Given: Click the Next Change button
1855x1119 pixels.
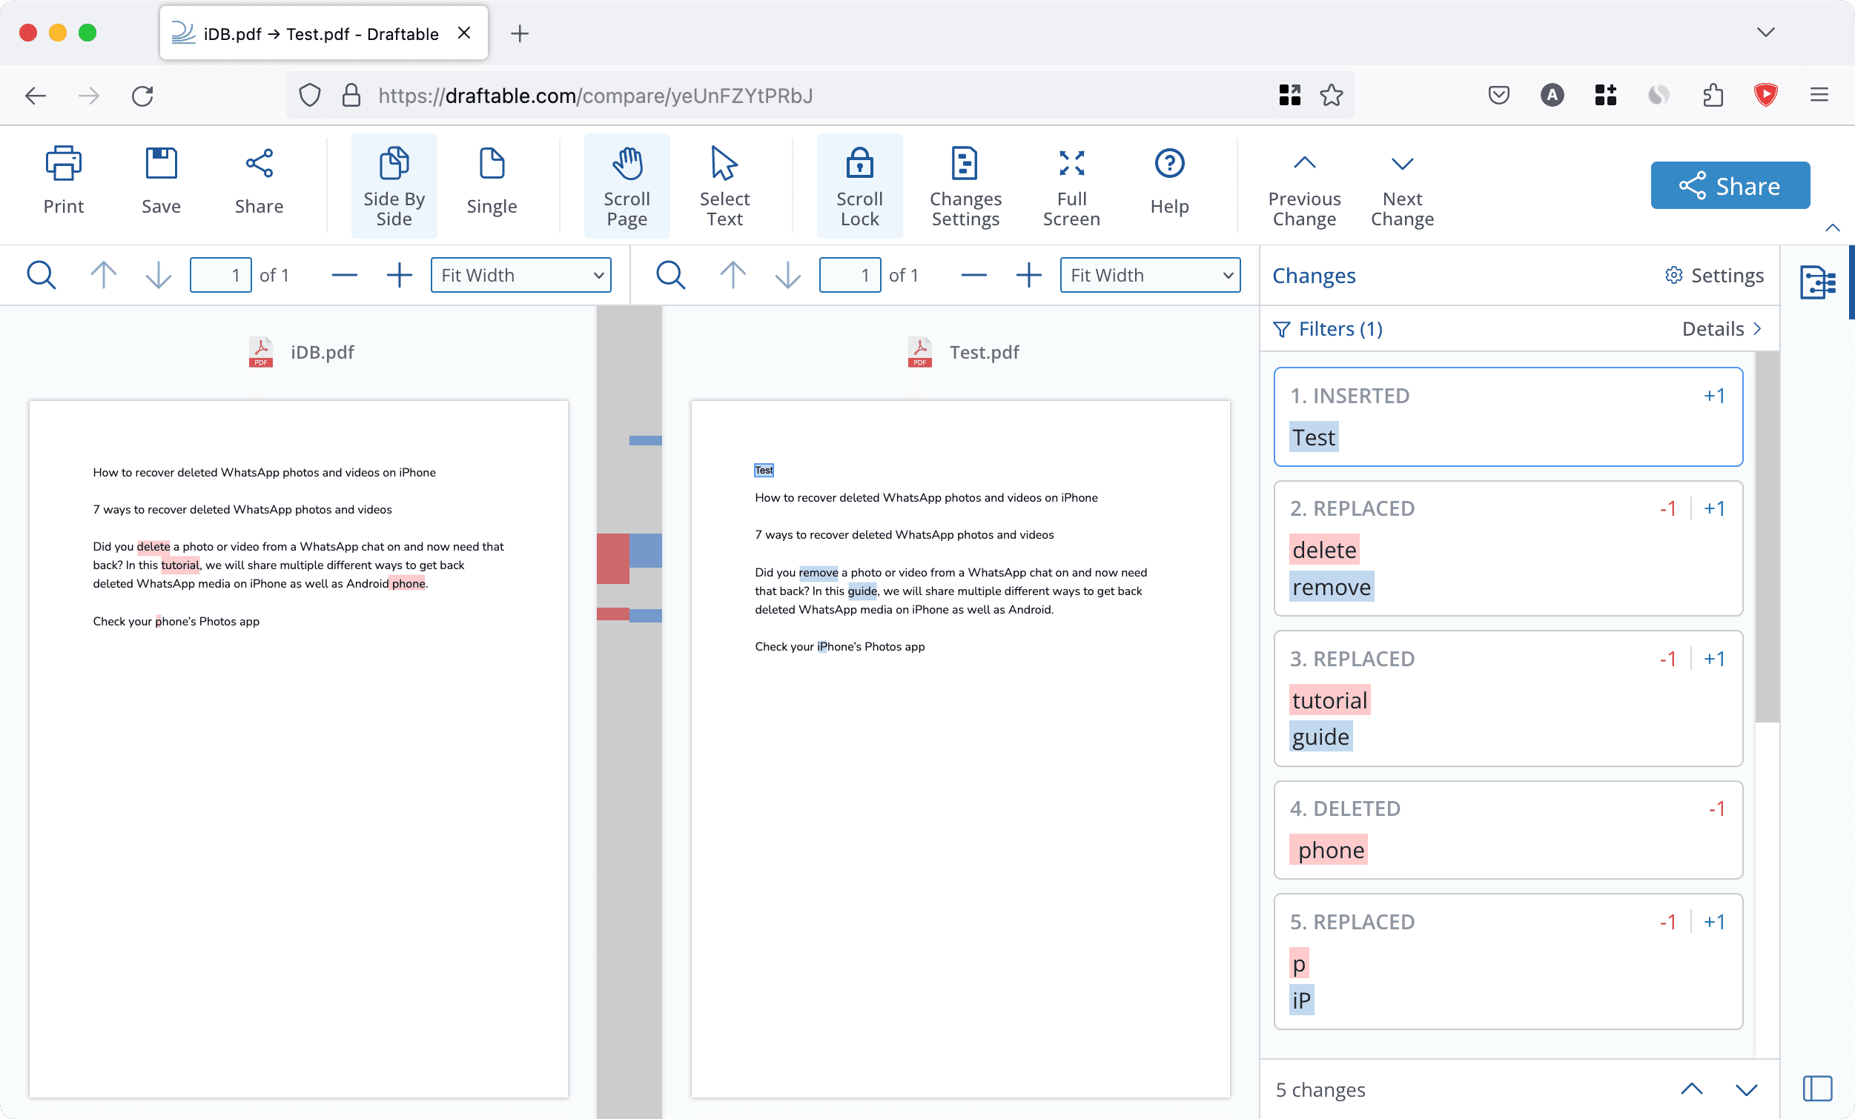Looking at the screenshot, I should (x=1402, y=184).
